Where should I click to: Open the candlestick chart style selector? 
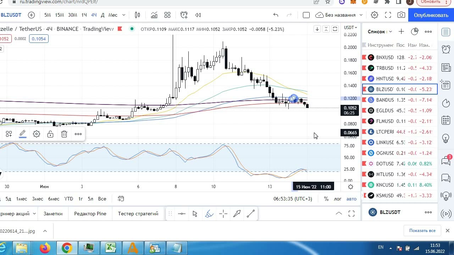coord(138,15)
